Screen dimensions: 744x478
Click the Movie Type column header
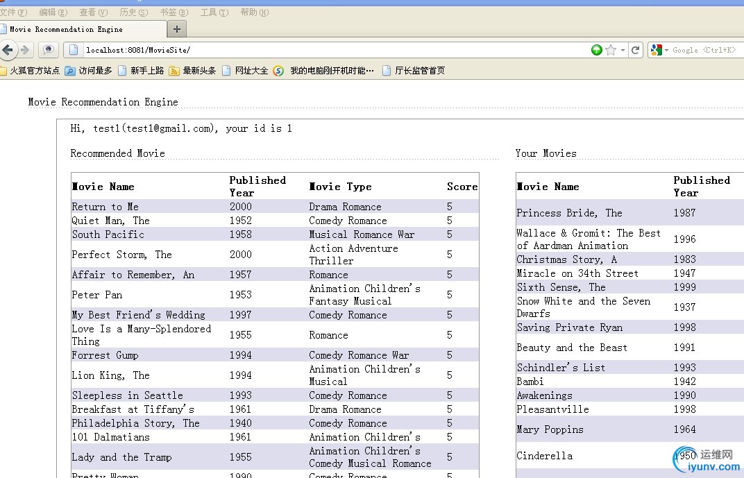click(340, 187)
